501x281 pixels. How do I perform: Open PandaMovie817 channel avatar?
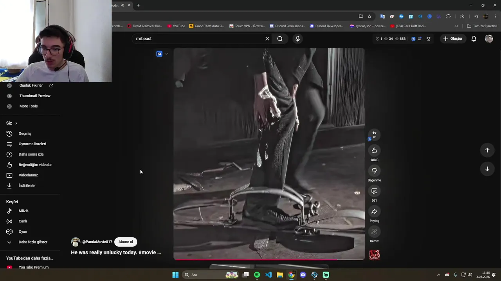tap(76, 242)
